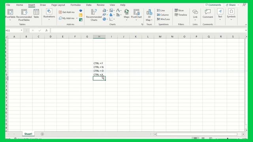Image resolution: width=253 pixels, height=142 pixels.
Task: Insert a Column sparkline
Action: click(163, 15)
